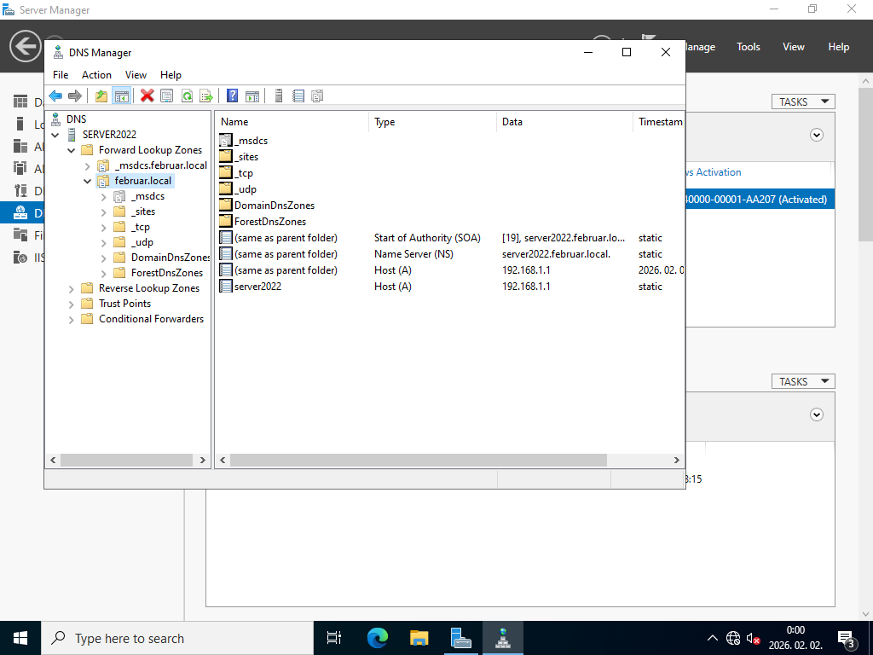Click the green Refresh toolbar icon
Image resolution: width=873 pixels, height=655 pixels.
(x=187, y=96)
